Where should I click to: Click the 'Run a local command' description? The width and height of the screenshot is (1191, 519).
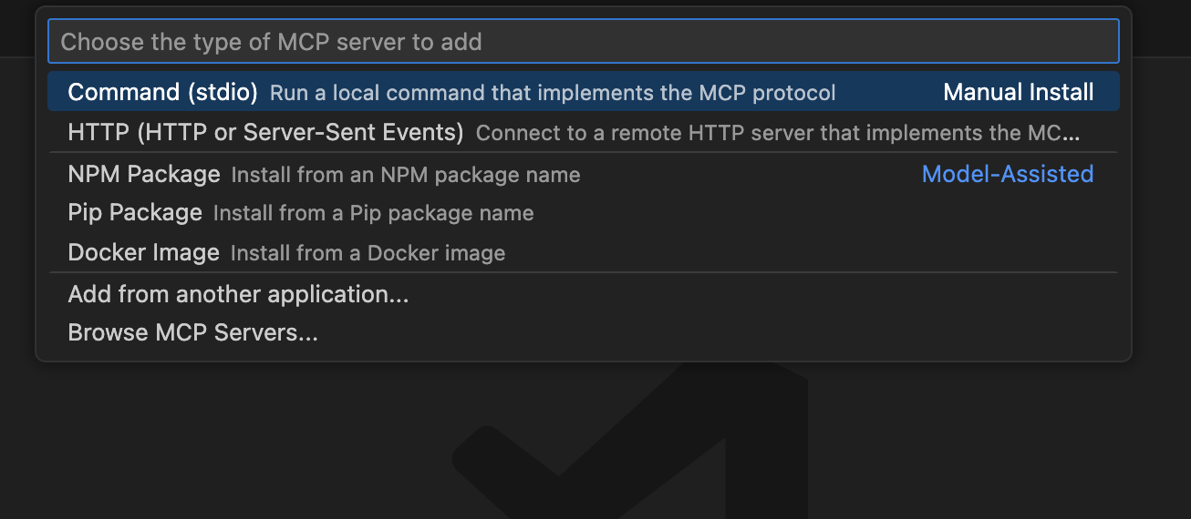[553, 93]
